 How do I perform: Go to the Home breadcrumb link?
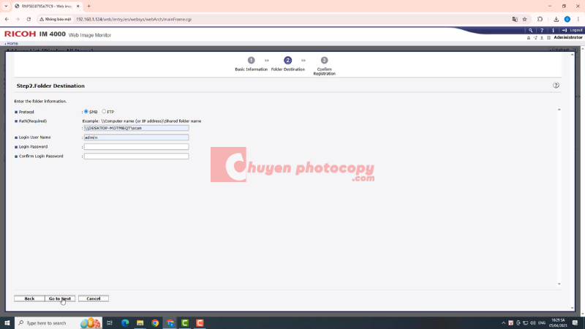[x=12, y=43]
